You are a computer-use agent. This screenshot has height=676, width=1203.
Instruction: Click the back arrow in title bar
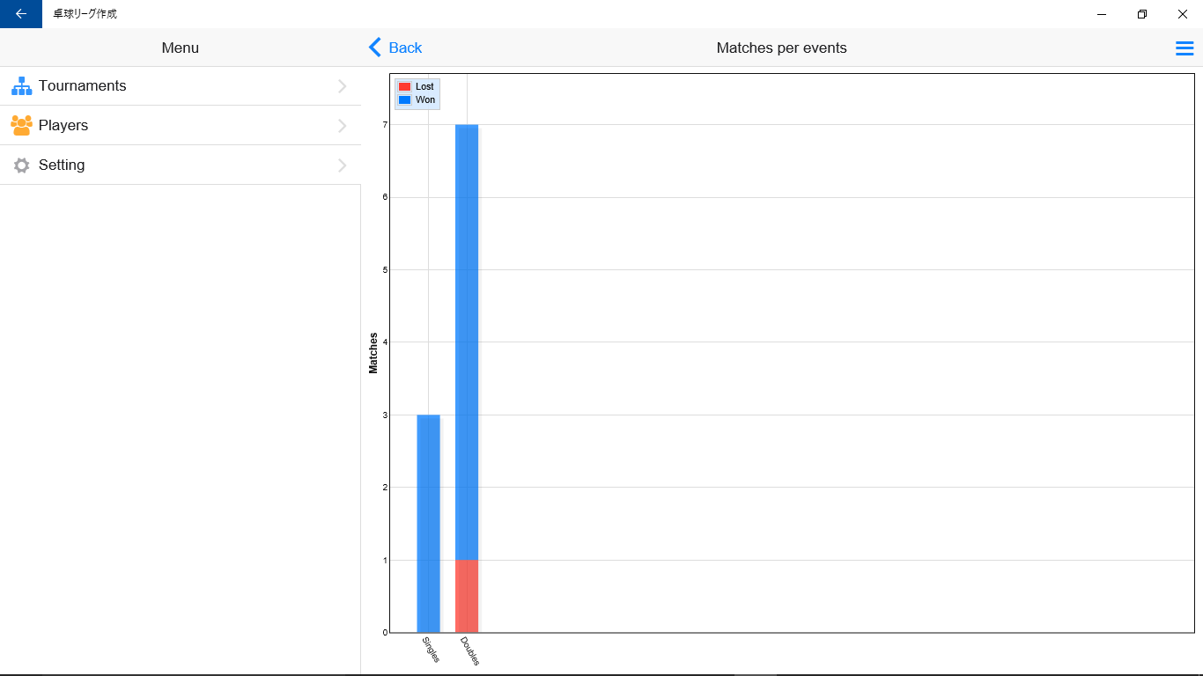click(x=21, y=14)
